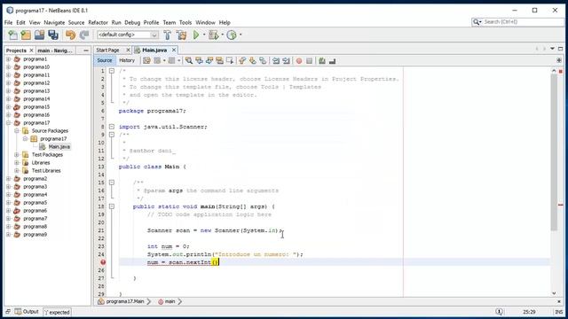
Task: Click the Uncomment lines icon
Action: tap(332, 60)
